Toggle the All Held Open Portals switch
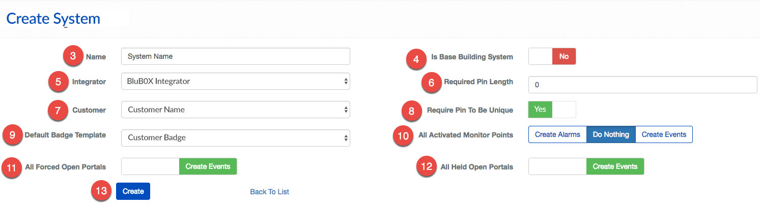Screen dimensions: 760x210 point(586,166)
